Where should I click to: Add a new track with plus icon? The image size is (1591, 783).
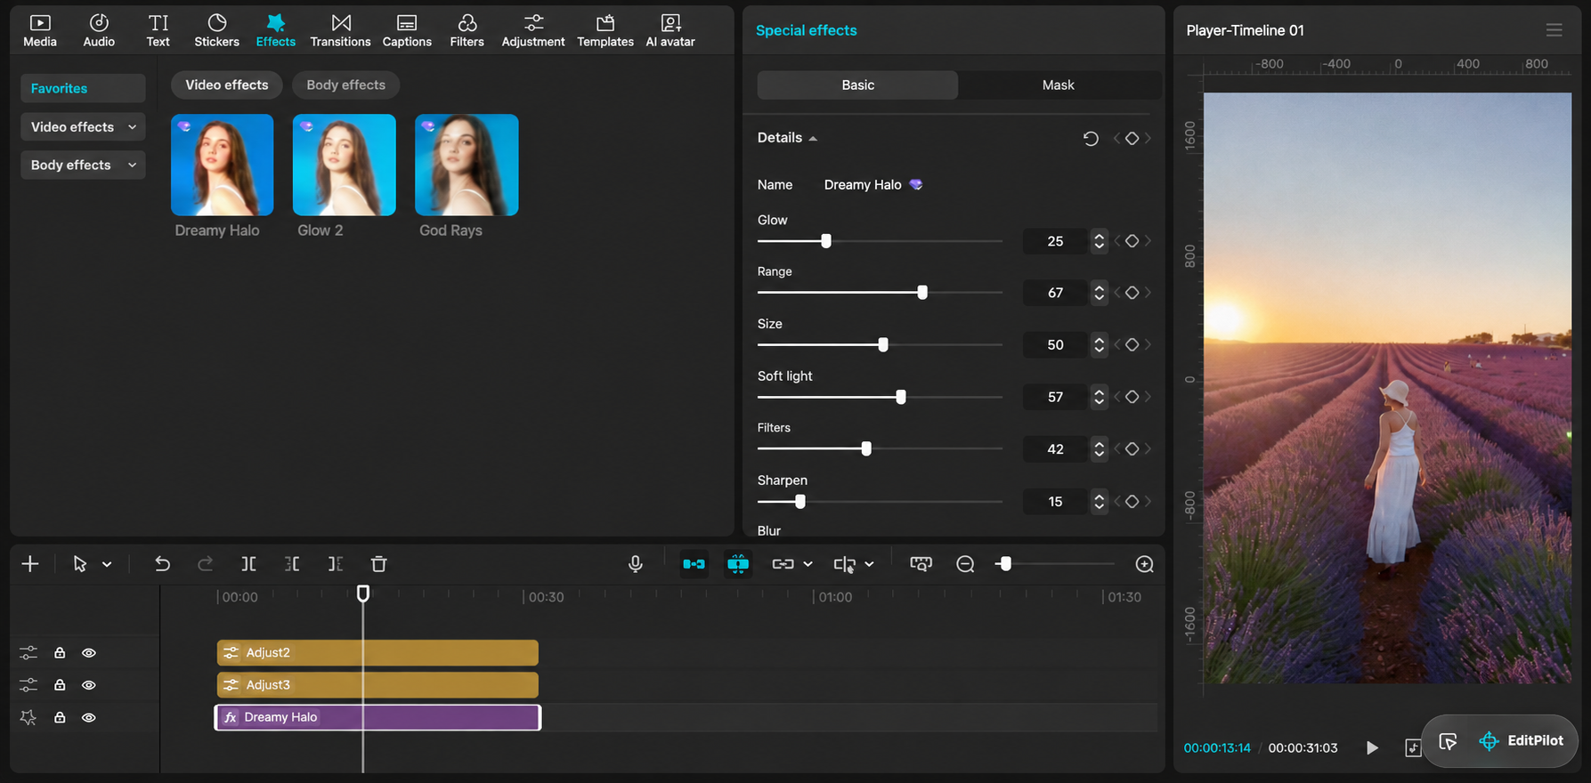pyautogui.click(x=30, y=564)
